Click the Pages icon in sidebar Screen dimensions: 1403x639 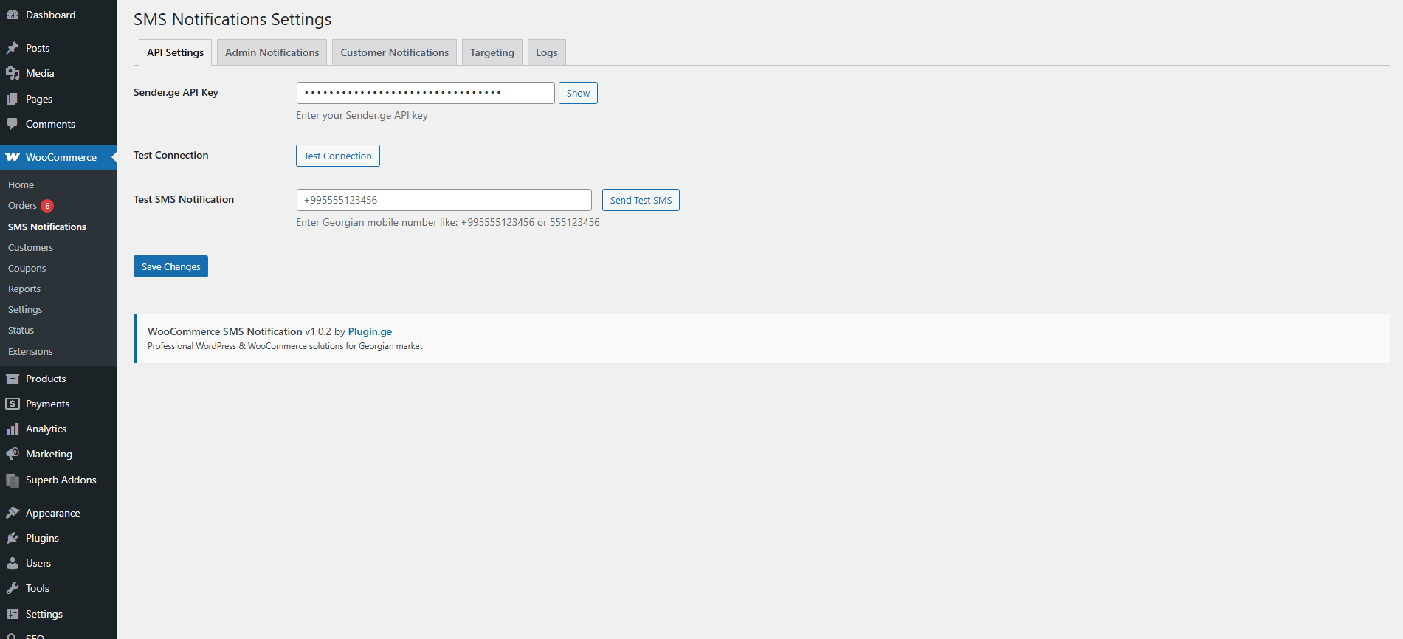pos(13,99)
